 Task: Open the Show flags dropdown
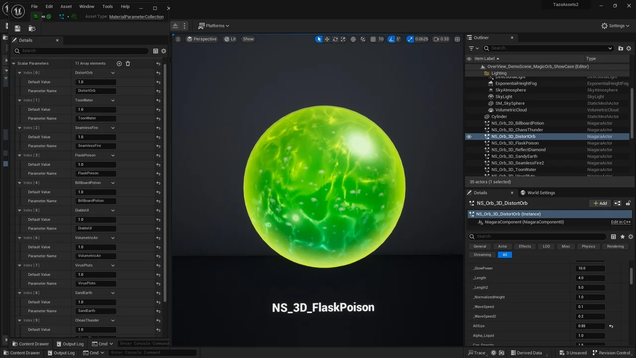coord(248,39)
